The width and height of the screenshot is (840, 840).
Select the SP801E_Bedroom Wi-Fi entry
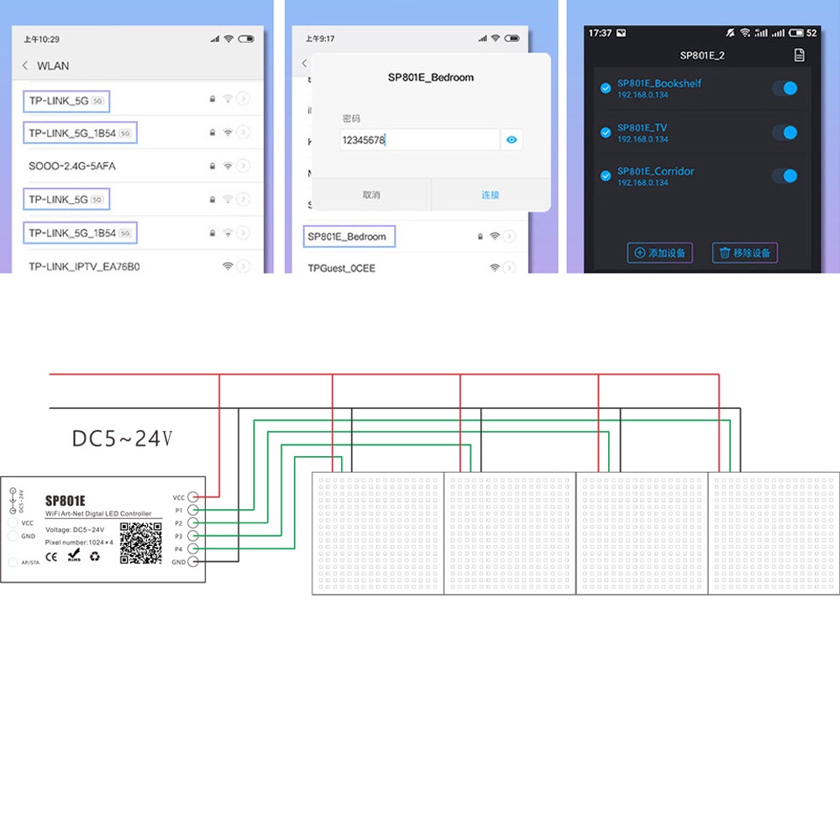[x=348, y=237]
